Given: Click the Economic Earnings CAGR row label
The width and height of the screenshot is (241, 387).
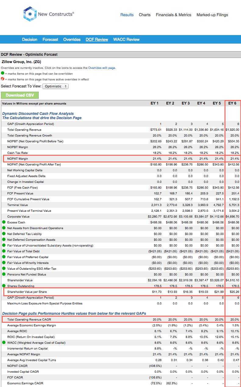Looking at the screenshot, I should (25, 383).
